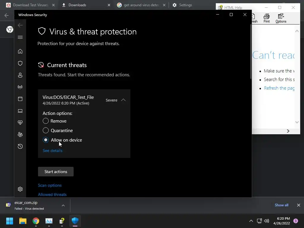
Task: Open Device performance & health heart icon
Action: click(x=20, y=123)
